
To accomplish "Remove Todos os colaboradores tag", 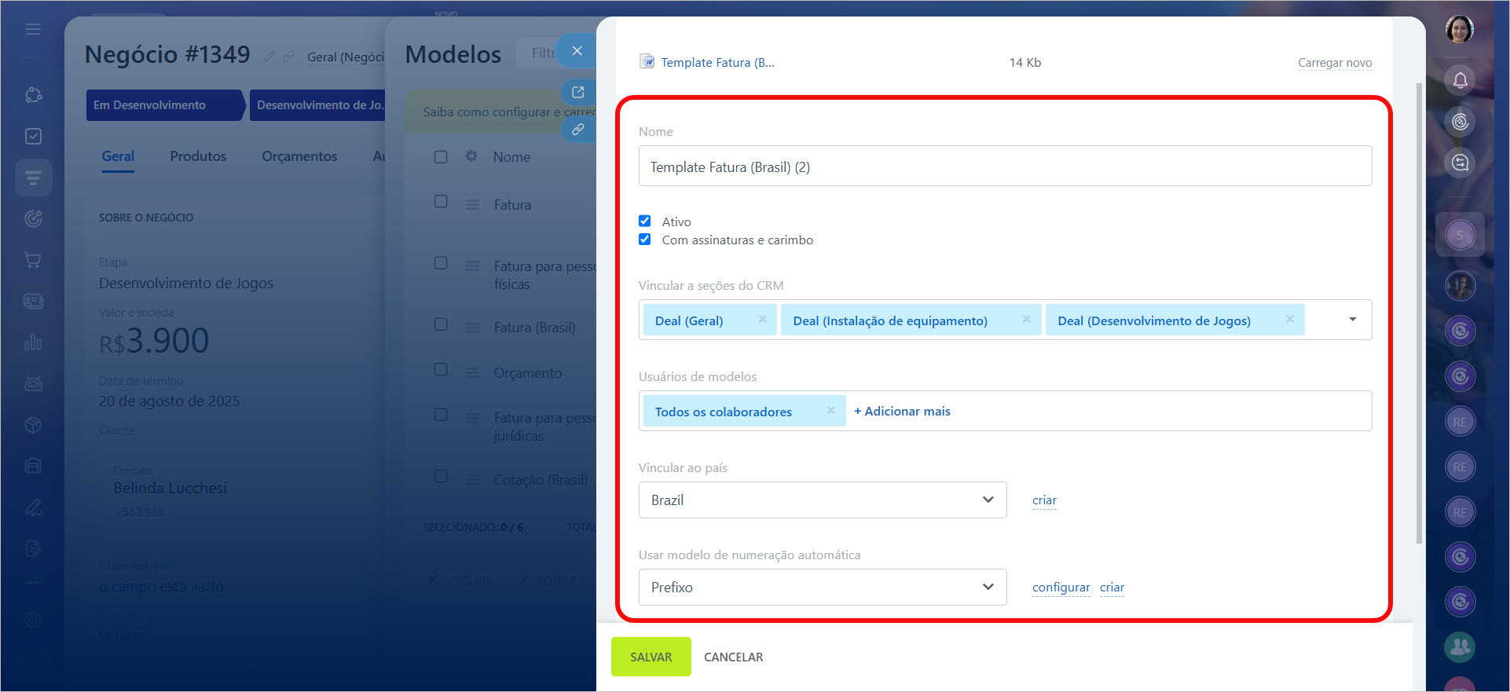I will pos(830,411).
